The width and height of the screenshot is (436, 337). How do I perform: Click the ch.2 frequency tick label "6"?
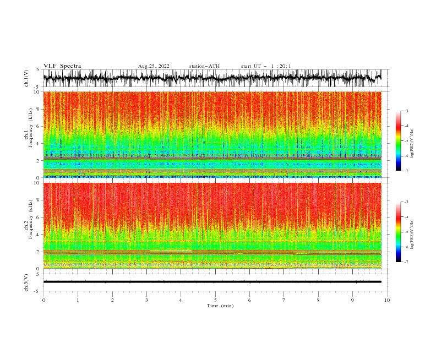[39, 218]
